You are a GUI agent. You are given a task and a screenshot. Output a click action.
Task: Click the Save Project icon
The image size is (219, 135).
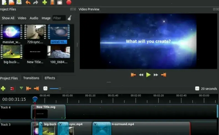(x=19, y=2)
